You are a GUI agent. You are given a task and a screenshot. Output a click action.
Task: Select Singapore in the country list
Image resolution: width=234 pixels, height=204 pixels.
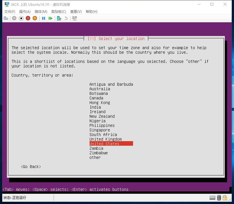(111, 130)
